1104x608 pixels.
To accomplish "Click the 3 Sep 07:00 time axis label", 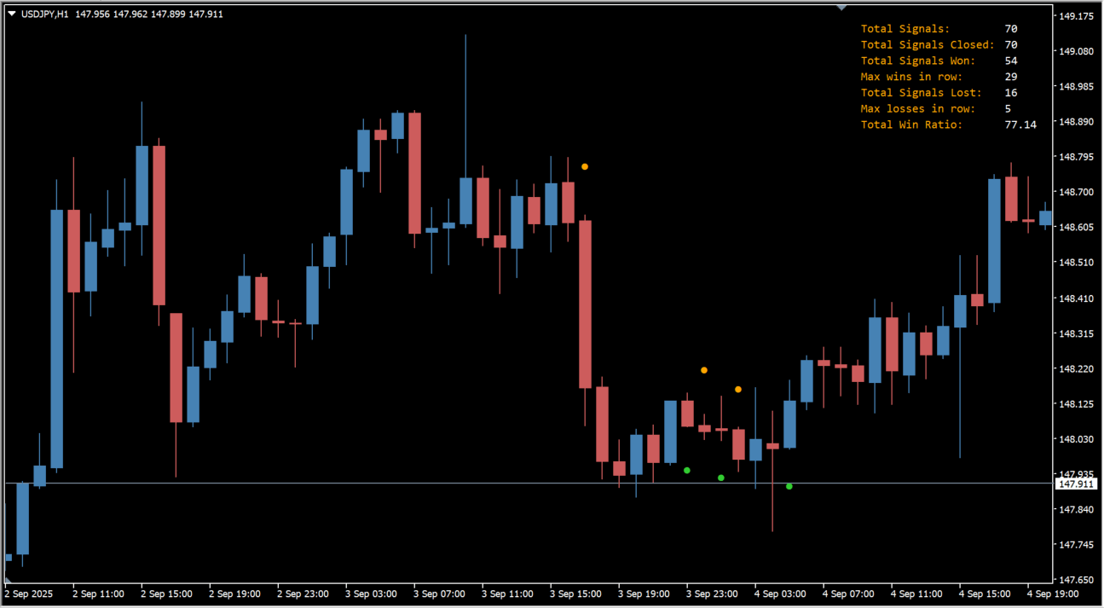I will click(439, 594).
